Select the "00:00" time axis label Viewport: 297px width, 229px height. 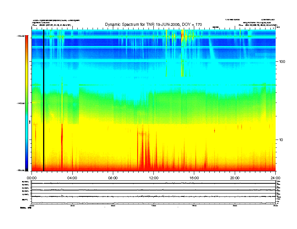31,178
